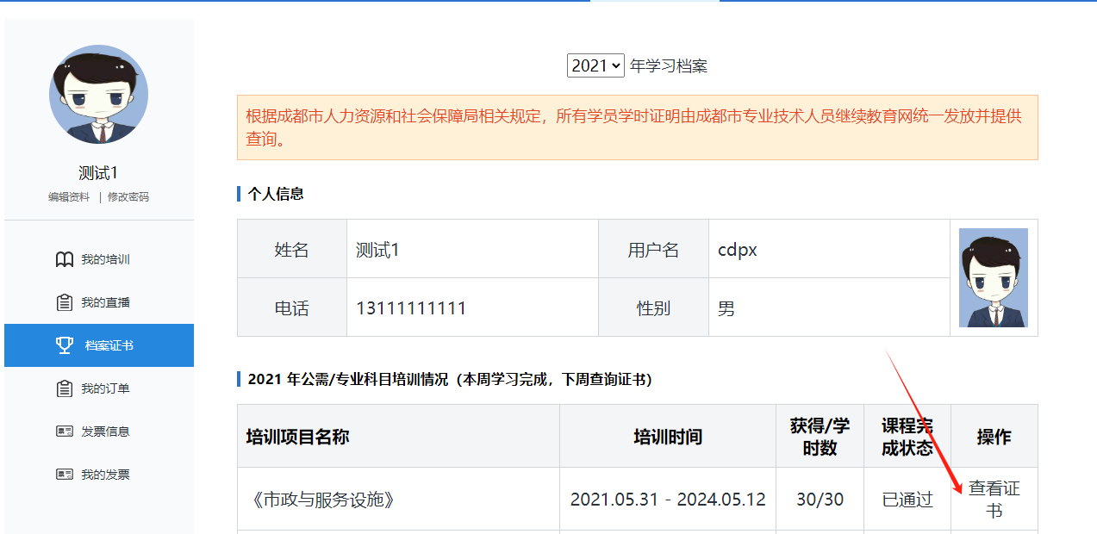The height and width of the screenshot is (534, 1097).
Task: Click the 编辑资料 link
Action: click(69, 197)
